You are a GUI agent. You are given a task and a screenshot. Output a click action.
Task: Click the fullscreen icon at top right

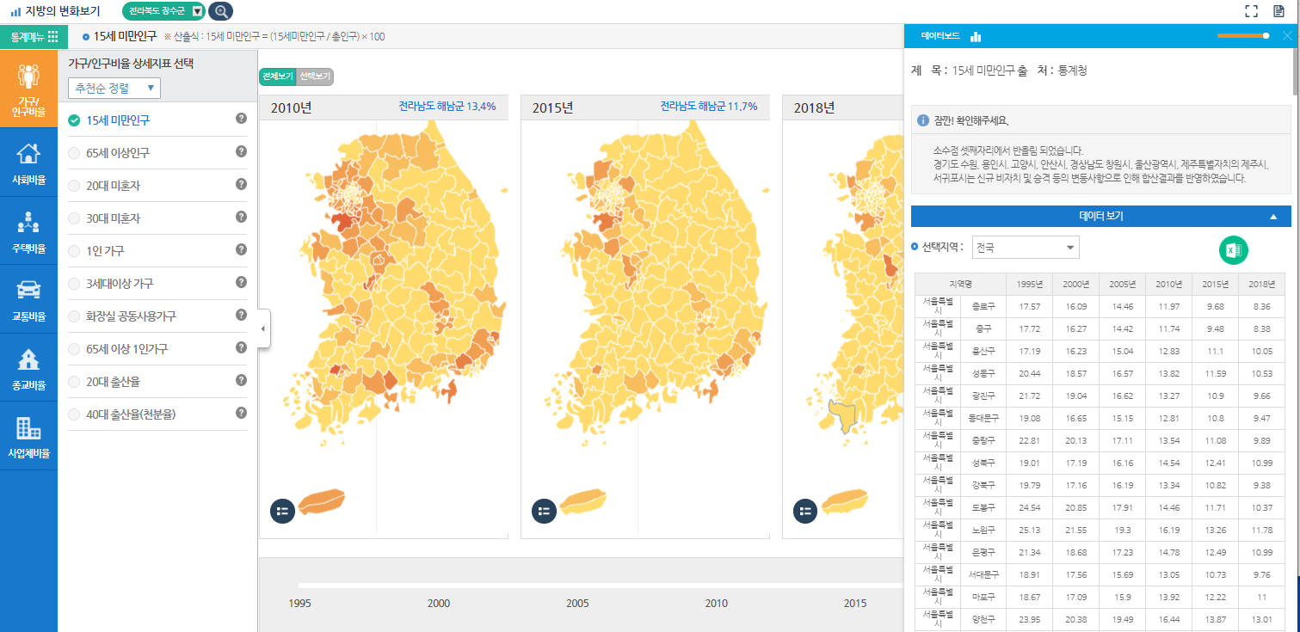[x=1252, y=11]
